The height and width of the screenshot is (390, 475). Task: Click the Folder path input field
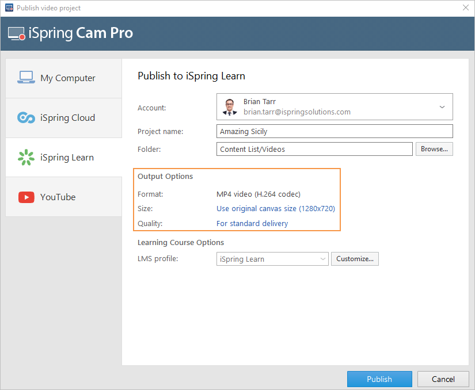pos(314,149)
